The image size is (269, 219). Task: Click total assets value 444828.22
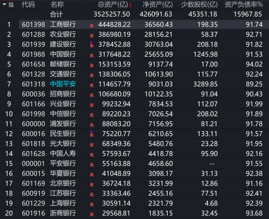114,24
